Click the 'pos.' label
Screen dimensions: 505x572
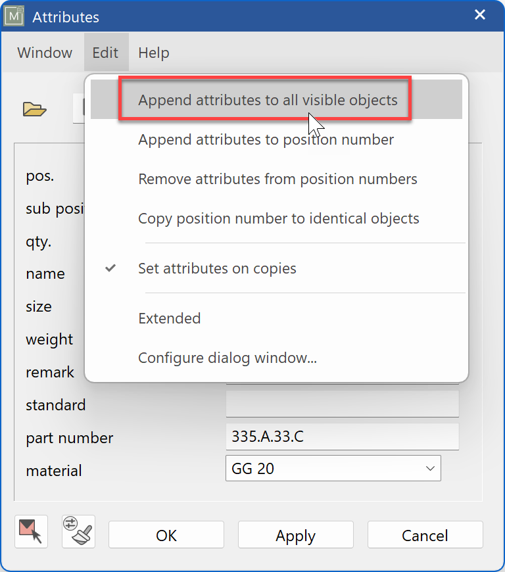39,176
